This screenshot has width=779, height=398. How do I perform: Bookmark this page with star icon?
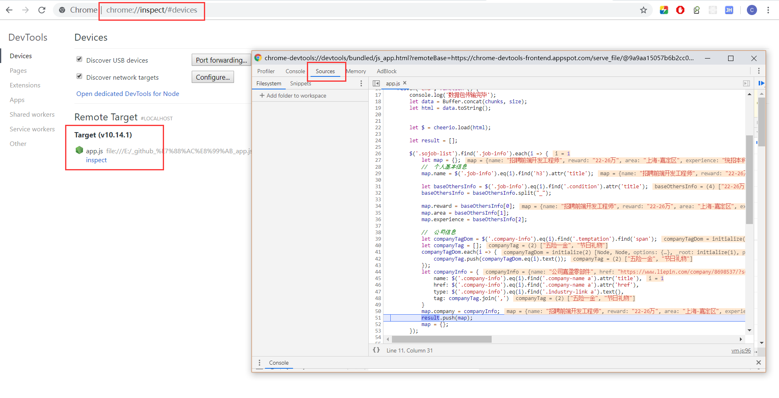point(643,10)
